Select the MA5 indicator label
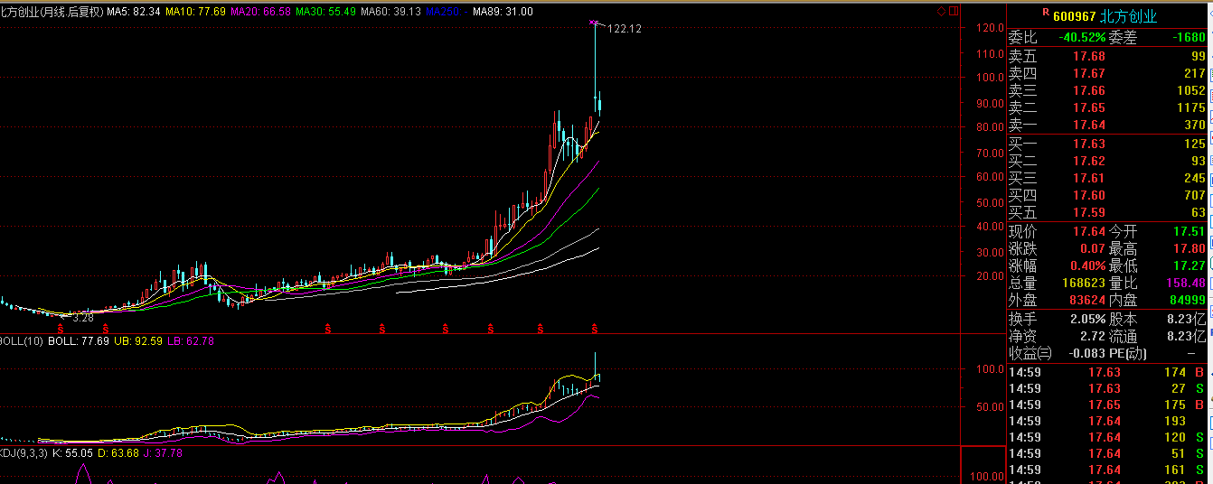This screenshot has height=484, width=1213. (134, 12)
